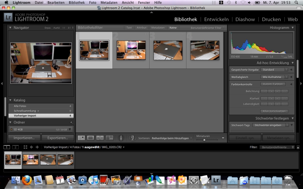Switch to loupe view in the toolbar

click(91, 138)
